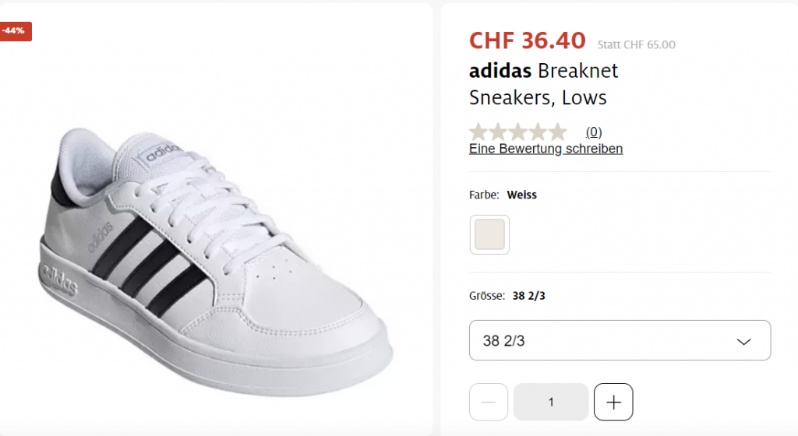The height and width of the screenshot is (436, 798).
Task: Click the fifth rating star
Action: tap(557, 132)
